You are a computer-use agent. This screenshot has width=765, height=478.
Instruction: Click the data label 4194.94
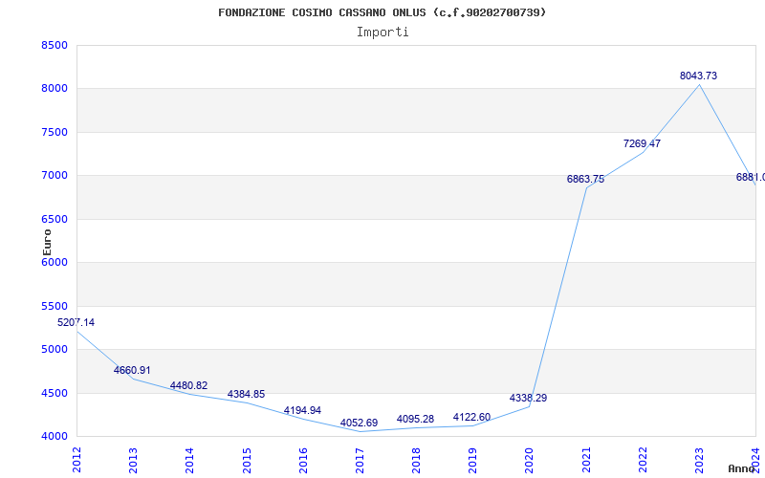click(x=302, y=411)
